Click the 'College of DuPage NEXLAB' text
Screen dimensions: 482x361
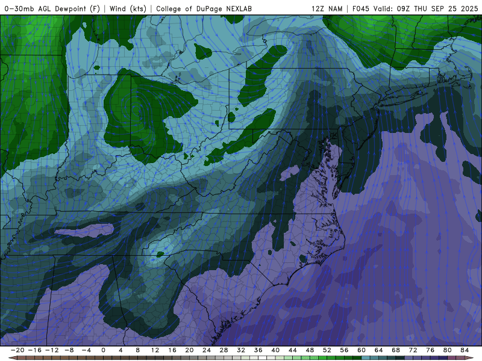(204, 8)
